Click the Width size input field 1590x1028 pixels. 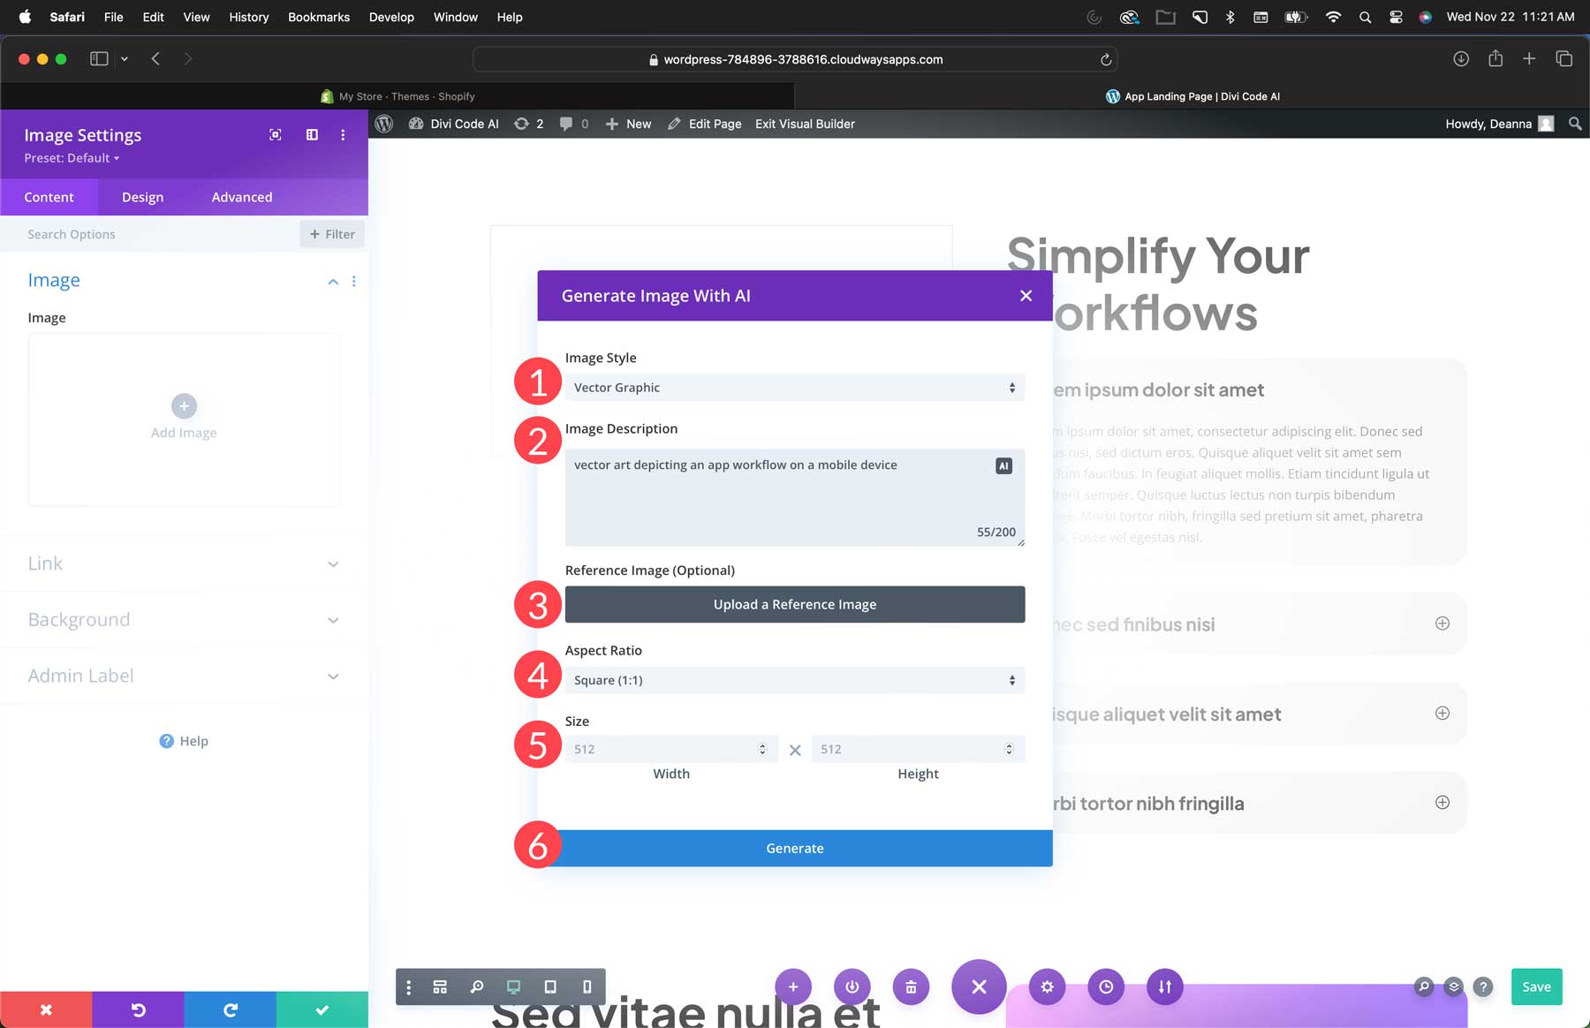[671, 749]
